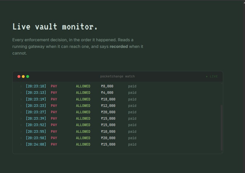Image resolution: width=245 pixels, height=173 pixels.
Task: Select timestamp [20:23:39]
Action: tap(36, 118)
